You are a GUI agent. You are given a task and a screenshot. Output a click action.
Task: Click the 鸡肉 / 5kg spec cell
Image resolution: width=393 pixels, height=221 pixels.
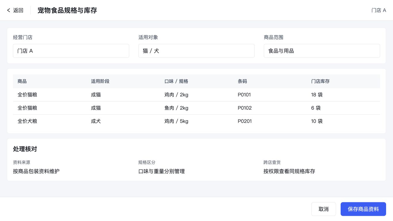(x=176, y=121)
